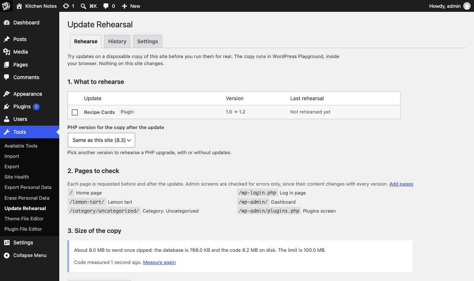This screenshot has height=281, width=474.
Task: Open Available Tools submenu item
Action: (21, 146)
